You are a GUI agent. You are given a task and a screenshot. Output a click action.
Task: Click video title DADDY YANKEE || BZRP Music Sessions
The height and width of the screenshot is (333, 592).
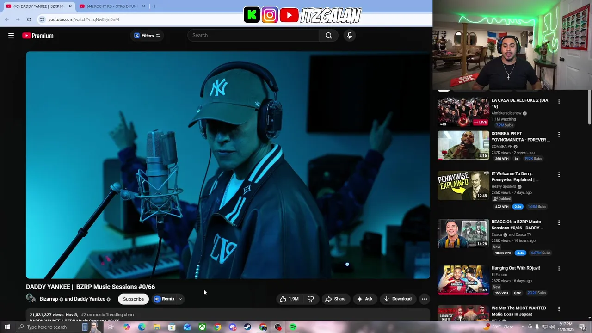click(x=90, y=287)
